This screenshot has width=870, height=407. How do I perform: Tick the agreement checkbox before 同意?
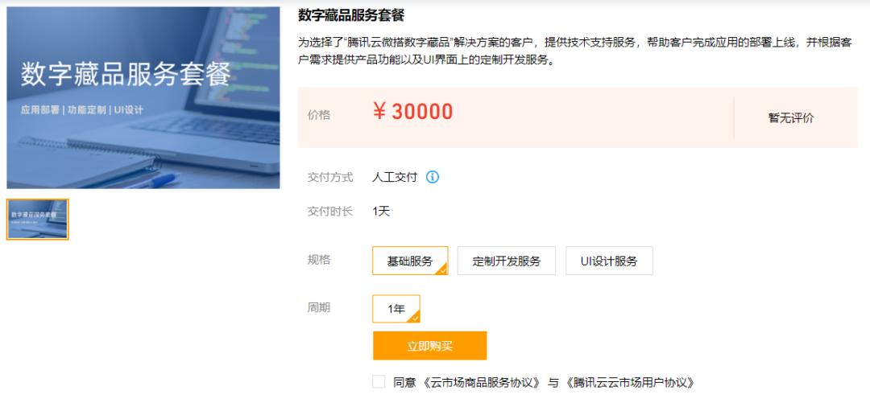(379, 381)
